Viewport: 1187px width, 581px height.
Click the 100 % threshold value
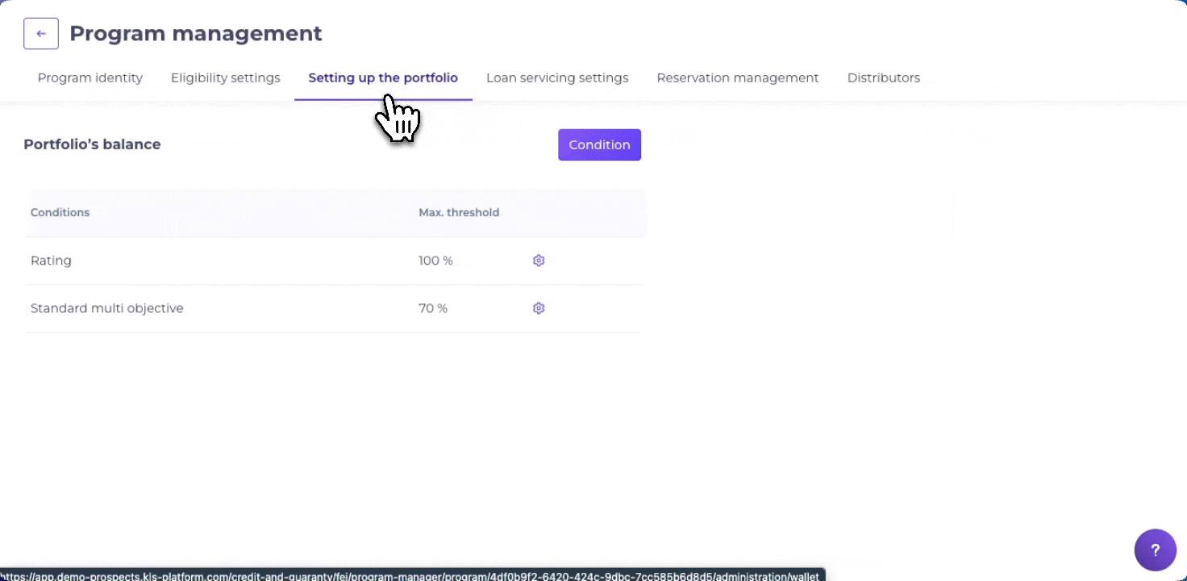(x=435, y=261)
